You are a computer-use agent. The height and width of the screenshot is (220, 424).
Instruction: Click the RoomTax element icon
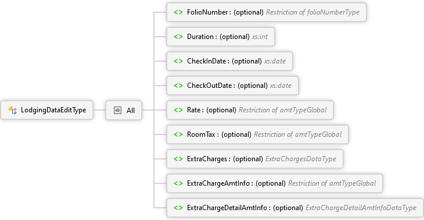pos(178,134)
